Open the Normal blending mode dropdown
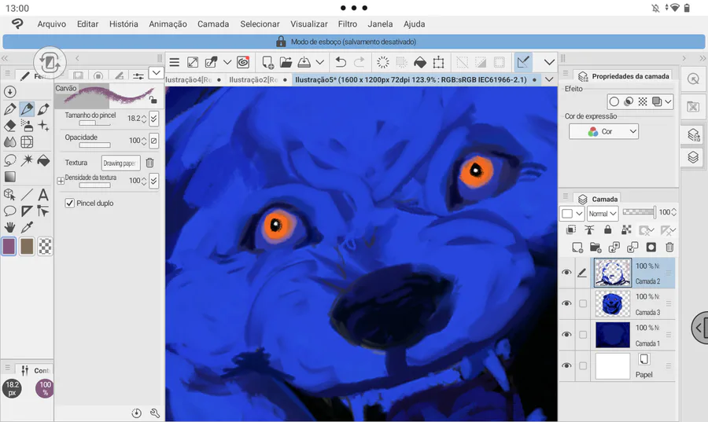The height and width of the screenshot is (422, 708). [603, 213]
